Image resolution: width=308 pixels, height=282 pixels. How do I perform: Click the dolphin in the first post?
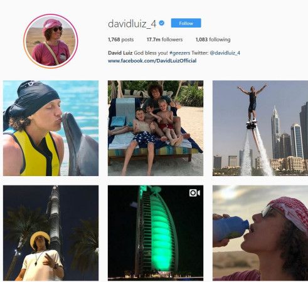pyautogui.click(x=80, y=144)
